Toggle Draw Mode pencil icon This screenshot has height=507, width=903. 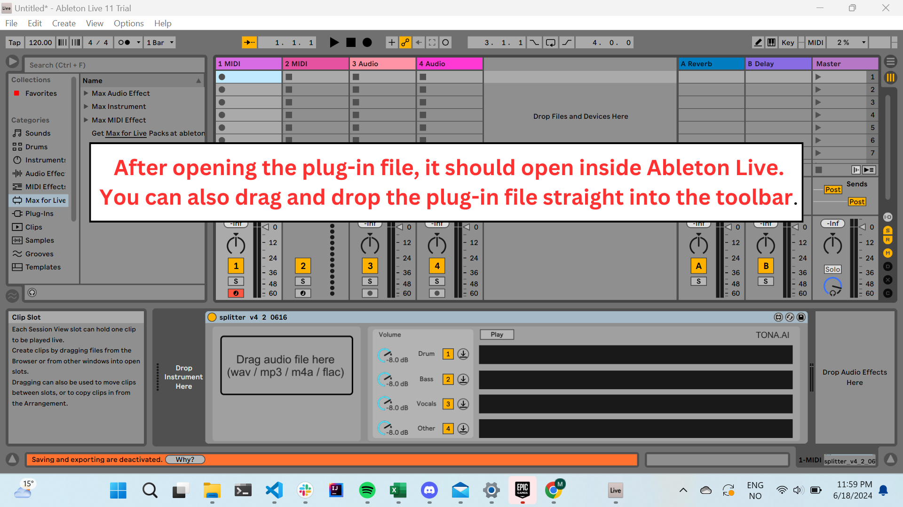pos(758,42)
